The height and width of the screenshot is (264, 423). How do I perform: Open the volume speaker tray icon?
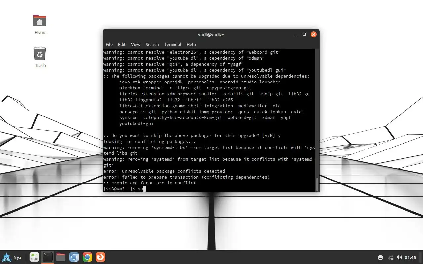(399, 257)
